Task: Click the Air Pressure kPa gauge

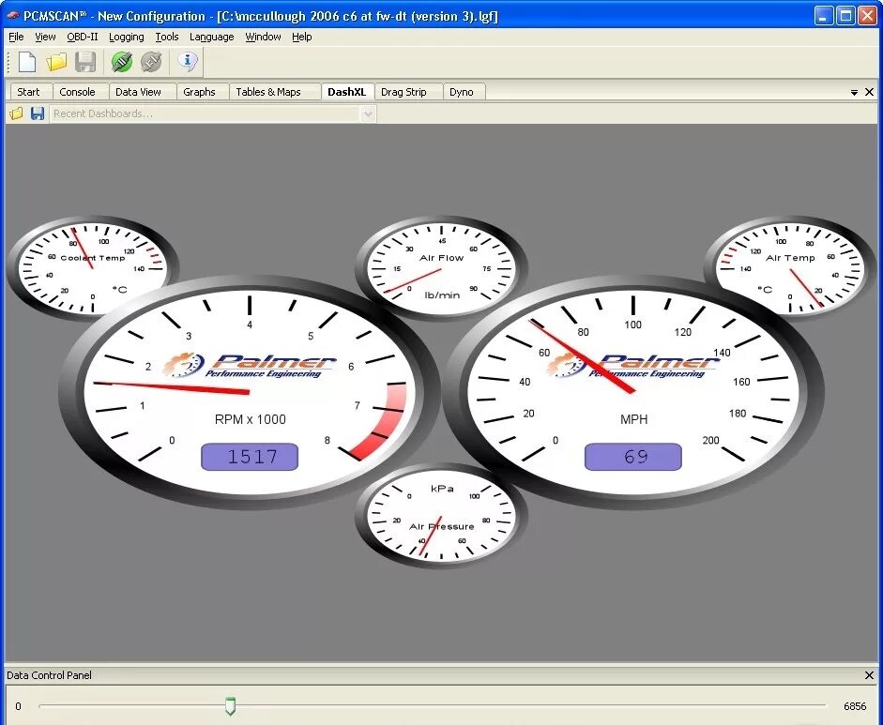Action: [x=441, y=516]
